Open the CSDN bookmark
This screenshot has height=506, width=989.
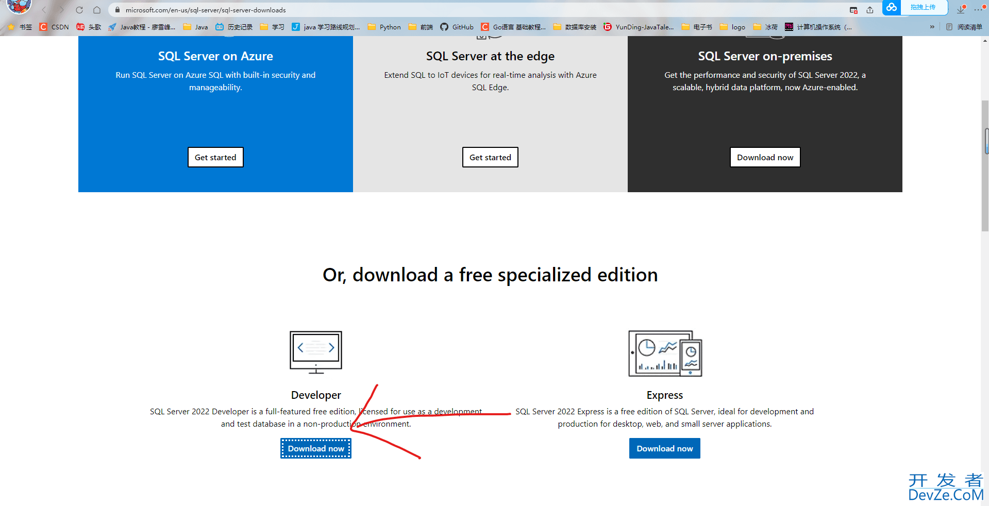54,27
